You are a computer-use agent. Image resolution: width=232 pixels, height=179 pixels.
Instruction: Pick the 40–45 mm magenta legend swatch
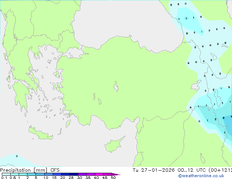pyautogui.click(x=99, y=174)
